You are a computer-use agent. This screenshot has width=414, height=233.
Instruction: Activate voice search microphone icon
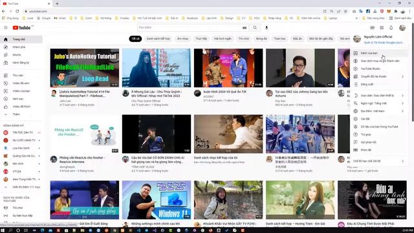pyautogui.click(x=267, y=27)
